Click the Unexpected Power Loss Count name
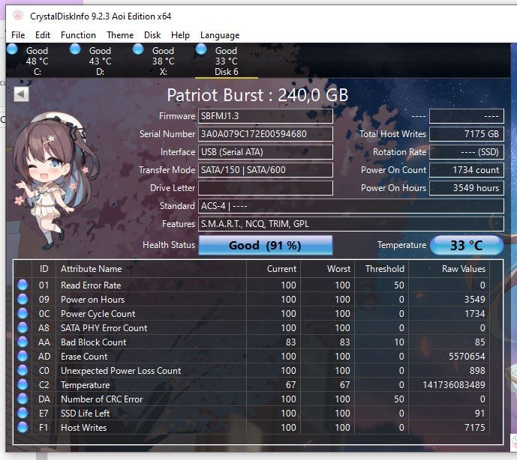 click(121, 370)
